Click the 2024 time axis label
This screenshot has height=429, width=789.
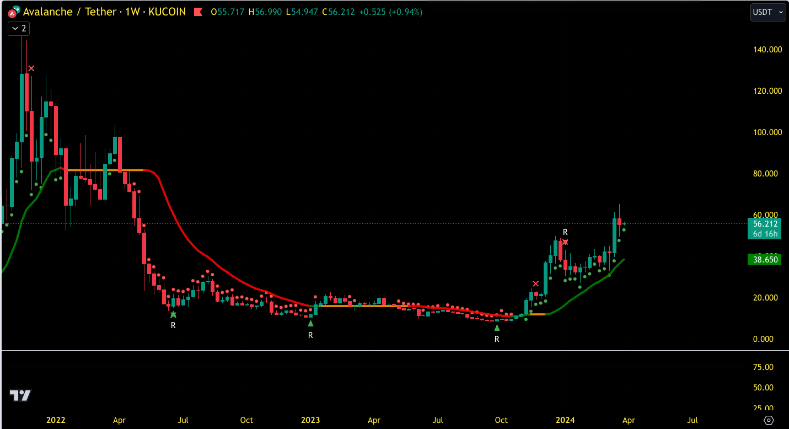pos(565,420)
